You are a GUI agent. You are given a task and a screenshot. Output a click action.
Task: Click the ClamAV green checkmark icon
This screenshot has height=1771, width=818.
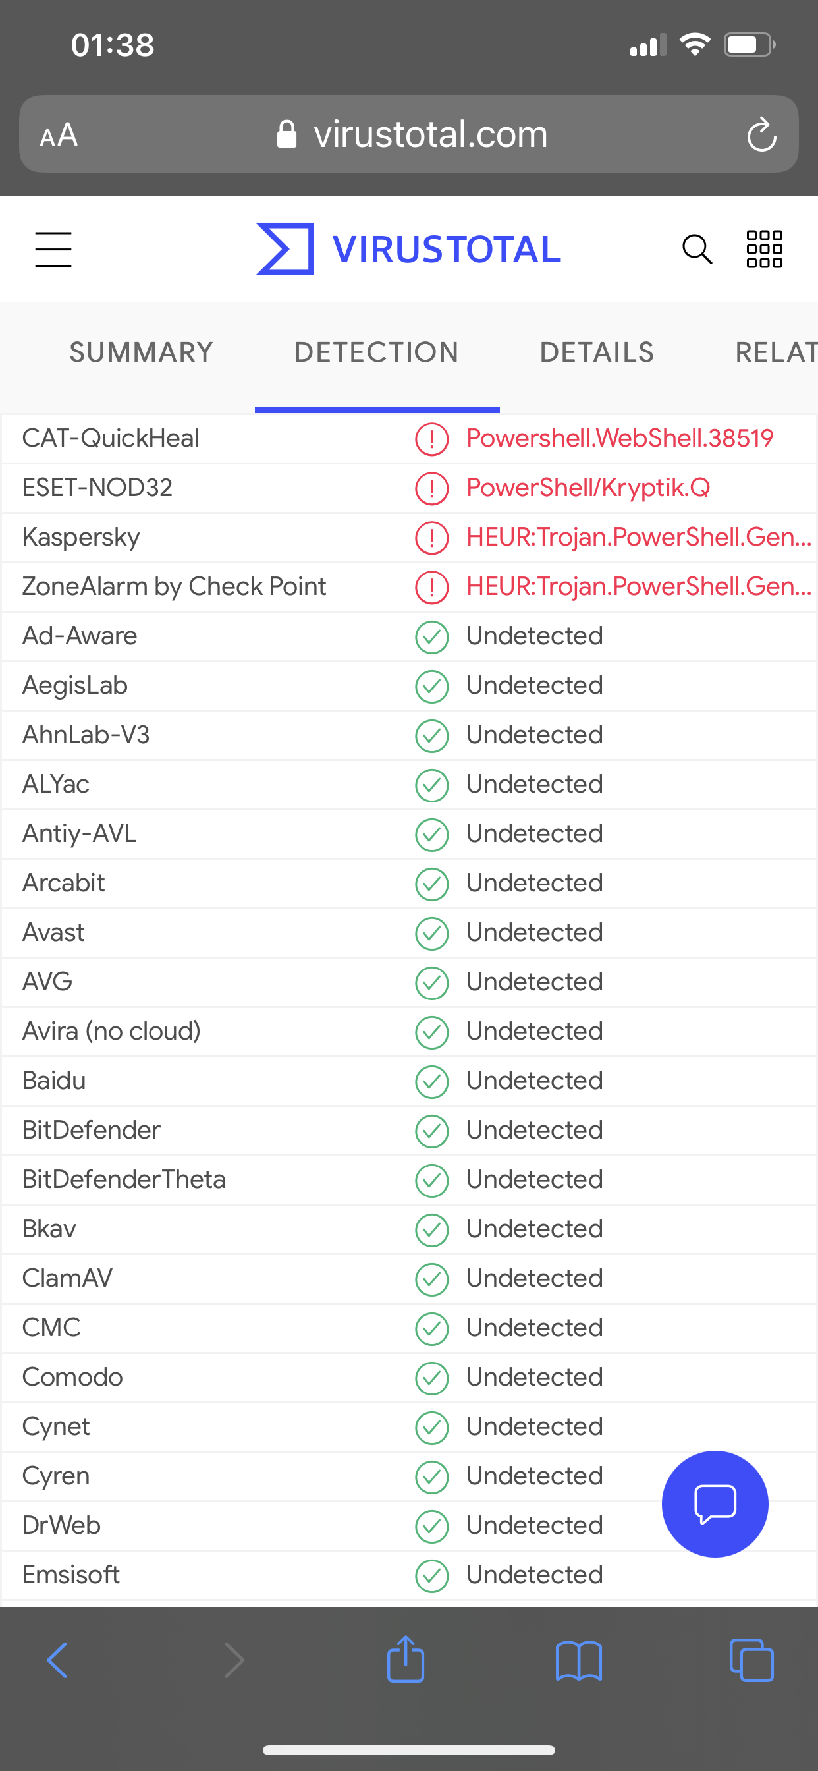point(431,1279)
